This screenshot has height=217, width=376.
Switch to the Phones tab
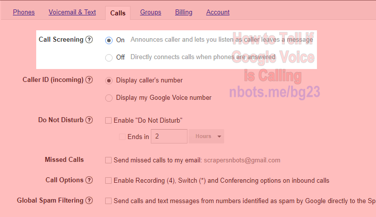[24, 12]
